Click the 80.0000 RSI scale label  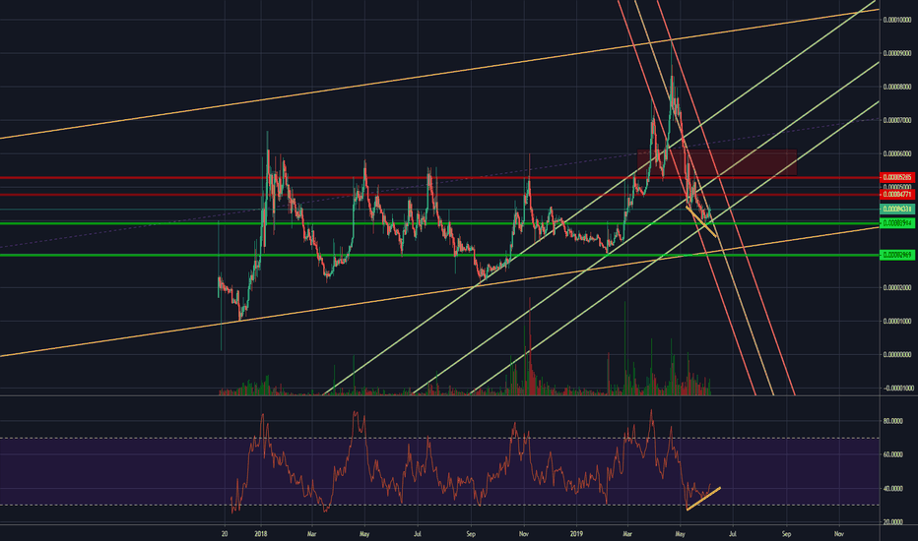(894, 421)
